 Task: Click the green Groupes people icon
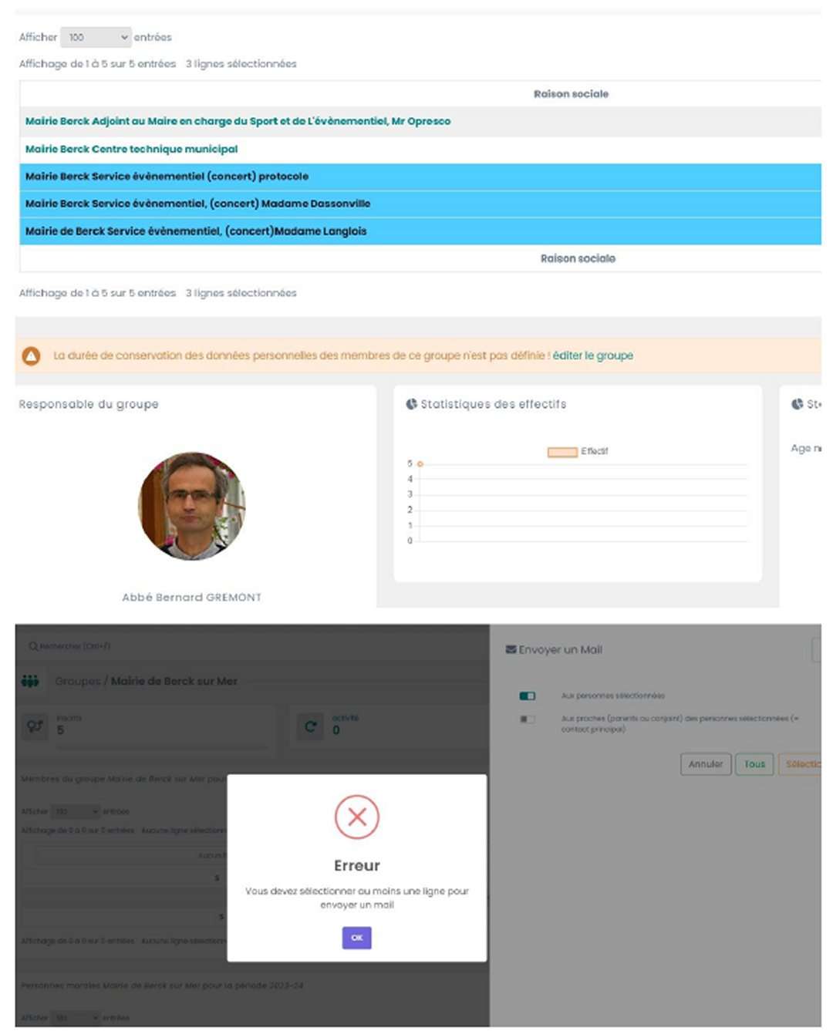click(30, 681)
